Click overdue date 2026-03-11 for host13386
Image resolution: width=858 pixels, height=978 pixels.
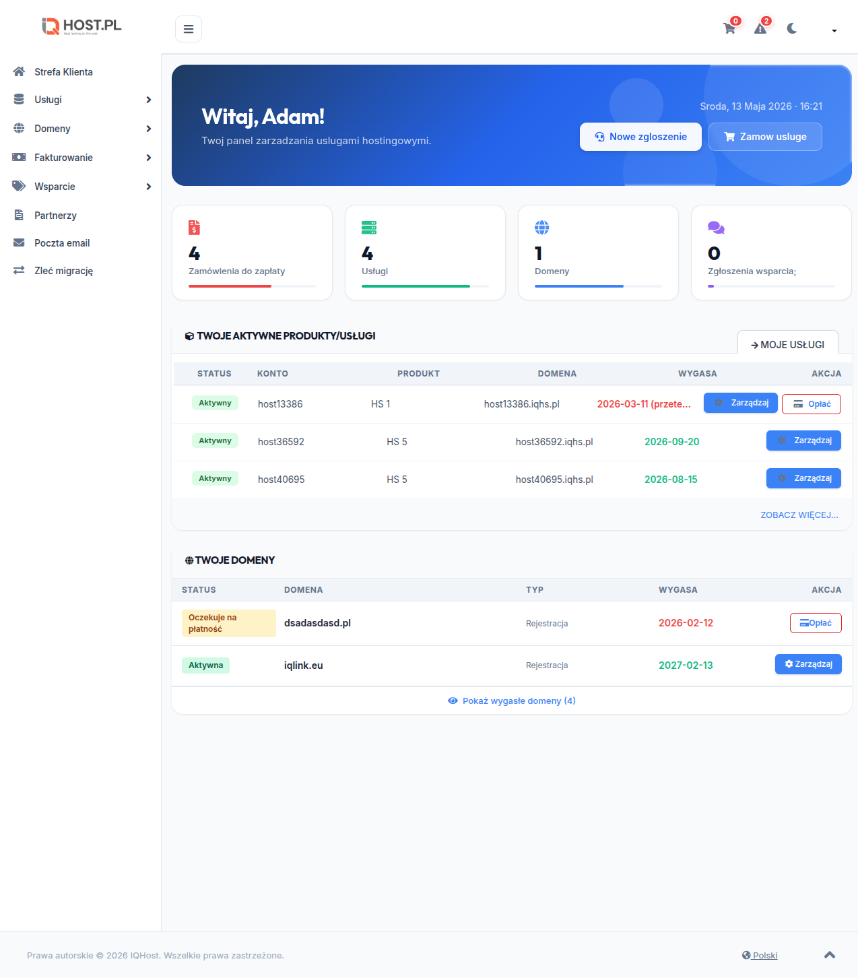[x=644, y=404]
